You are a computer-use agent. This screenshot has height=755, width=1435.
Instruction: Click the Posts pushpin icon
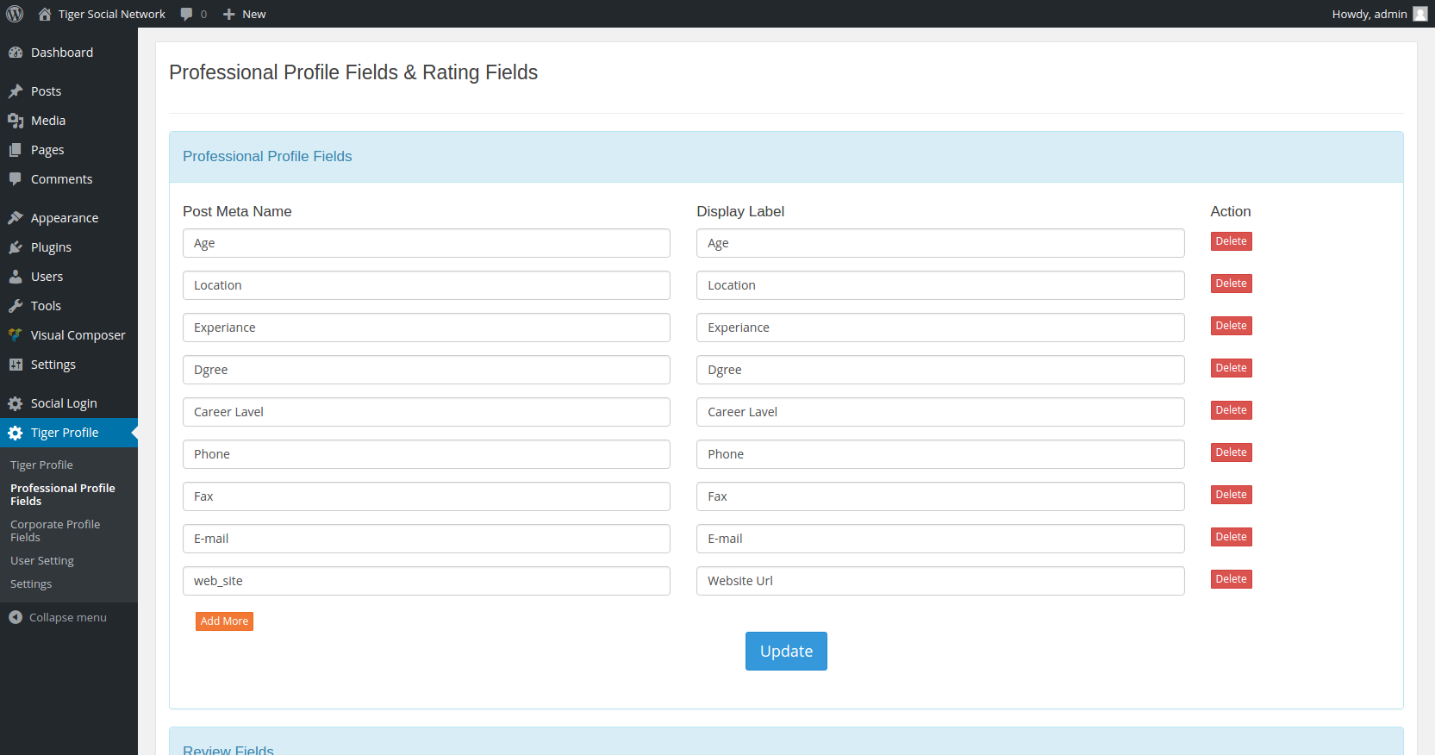pos(16,91)
